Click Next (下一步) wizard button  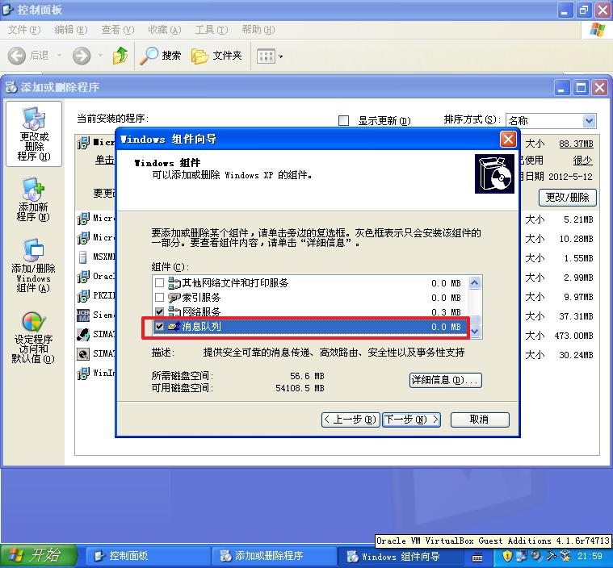(411, 420)
